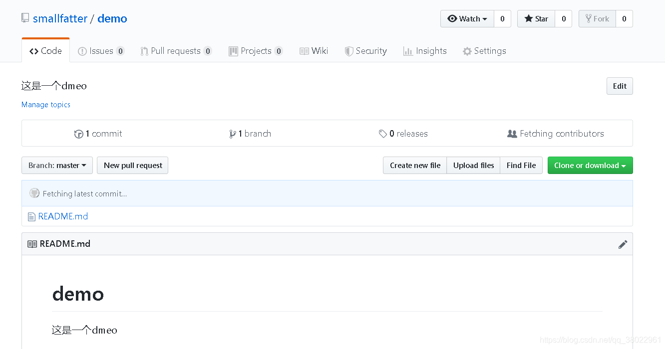This screenshot has width=665, height=349.
Task: Switch to the Code tab
Action: click(x=45, y=51)
